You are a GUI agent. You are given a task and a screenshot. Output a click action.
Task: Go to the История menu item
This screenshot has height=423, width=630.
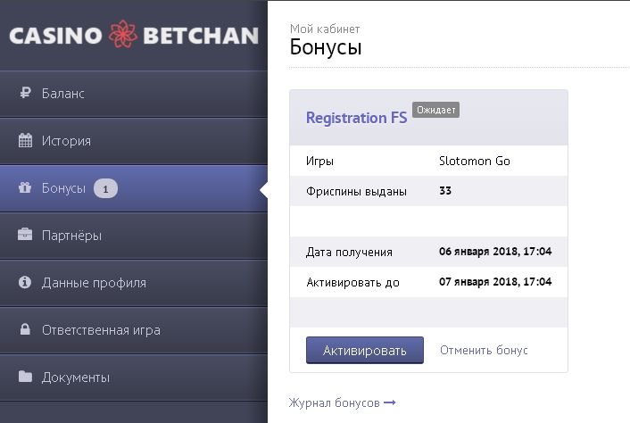pyautogui.click(x=66, y=141)
